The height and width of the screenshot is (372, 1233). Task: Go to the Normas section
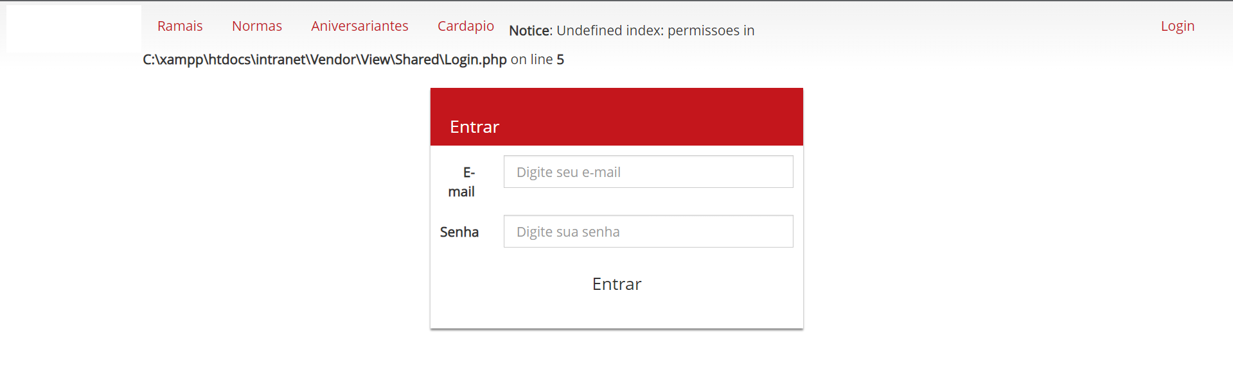click(x=257, y=26)
